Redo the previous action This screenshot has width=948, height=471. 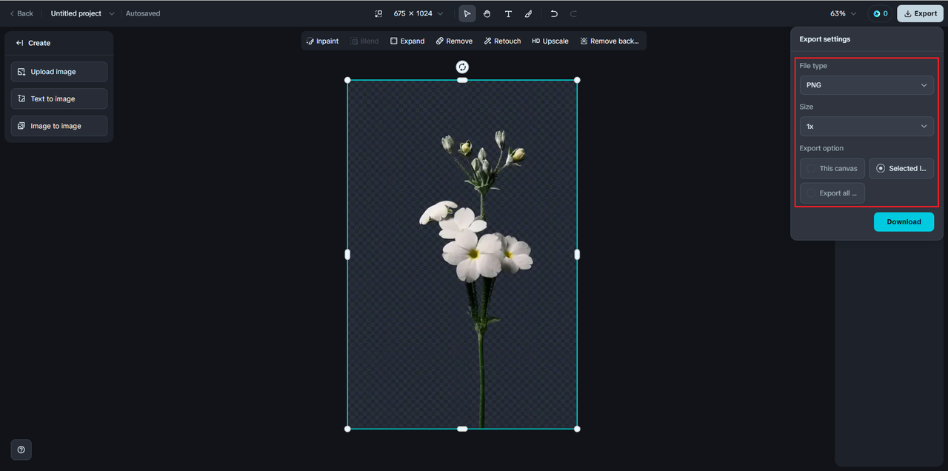pos(574,13)
